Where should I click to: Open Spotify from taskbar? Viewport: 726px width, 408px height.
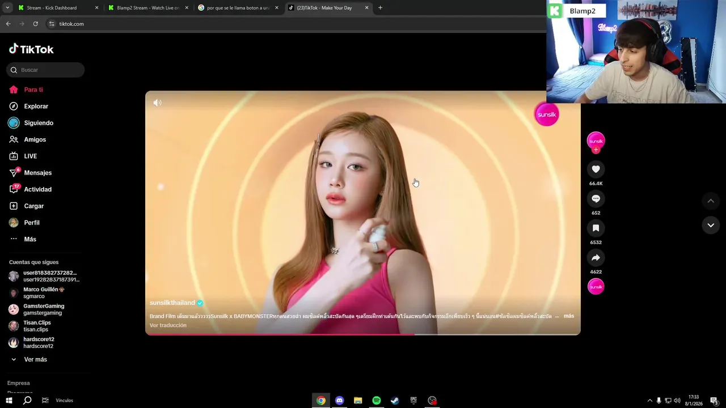click(x=377, y=400)
